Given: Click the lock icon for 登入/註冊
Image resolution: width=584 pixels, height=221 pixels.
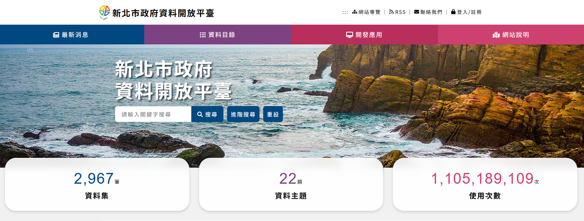Looking at the screenshot, I should [453, 12].
